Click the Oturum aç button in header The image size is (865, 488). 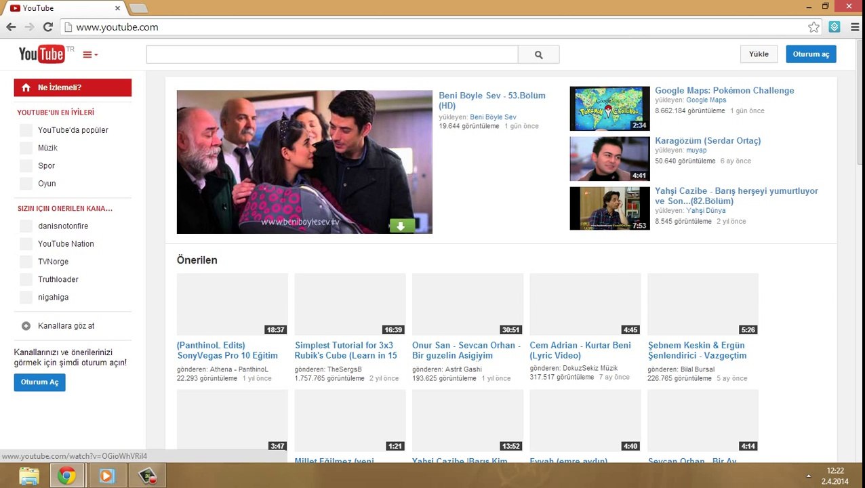(811, 54)
